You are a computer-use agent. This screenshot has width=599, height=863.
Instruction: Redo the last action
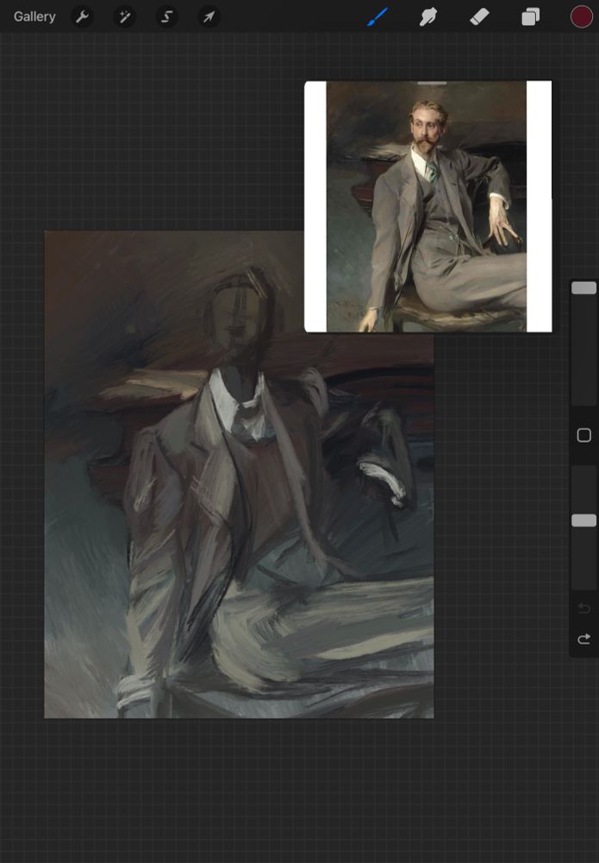(584, 639)
